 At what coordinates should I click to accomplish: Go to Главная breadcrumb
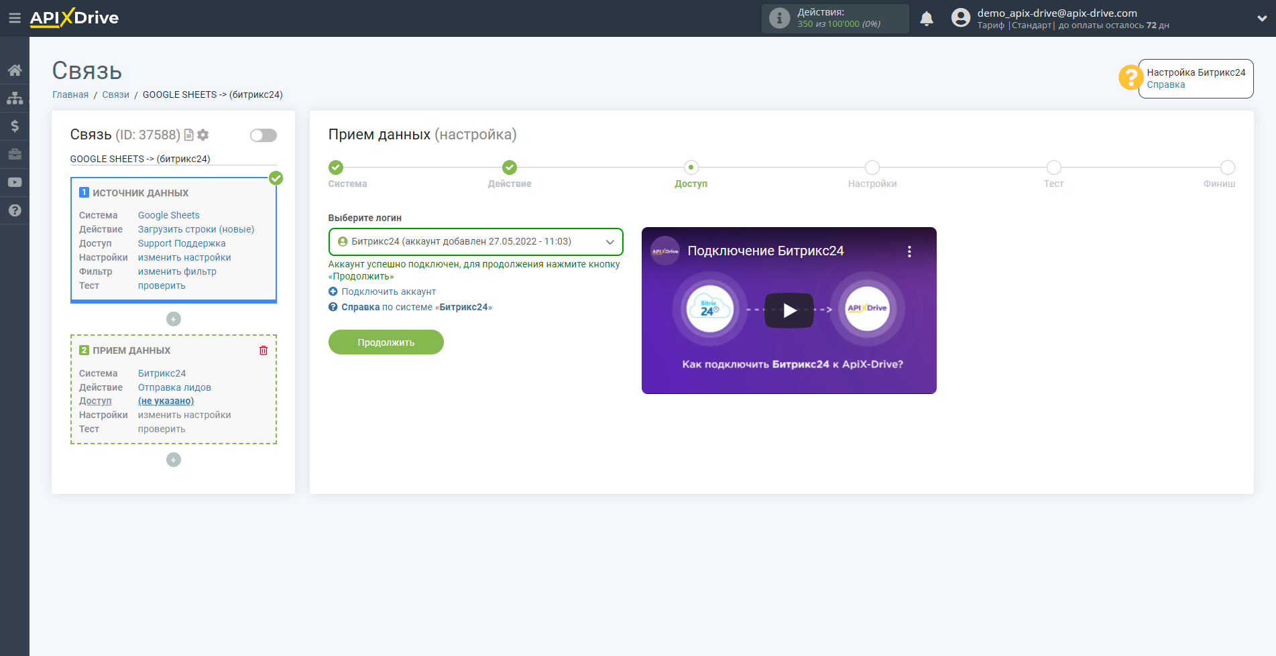[70, 94]
